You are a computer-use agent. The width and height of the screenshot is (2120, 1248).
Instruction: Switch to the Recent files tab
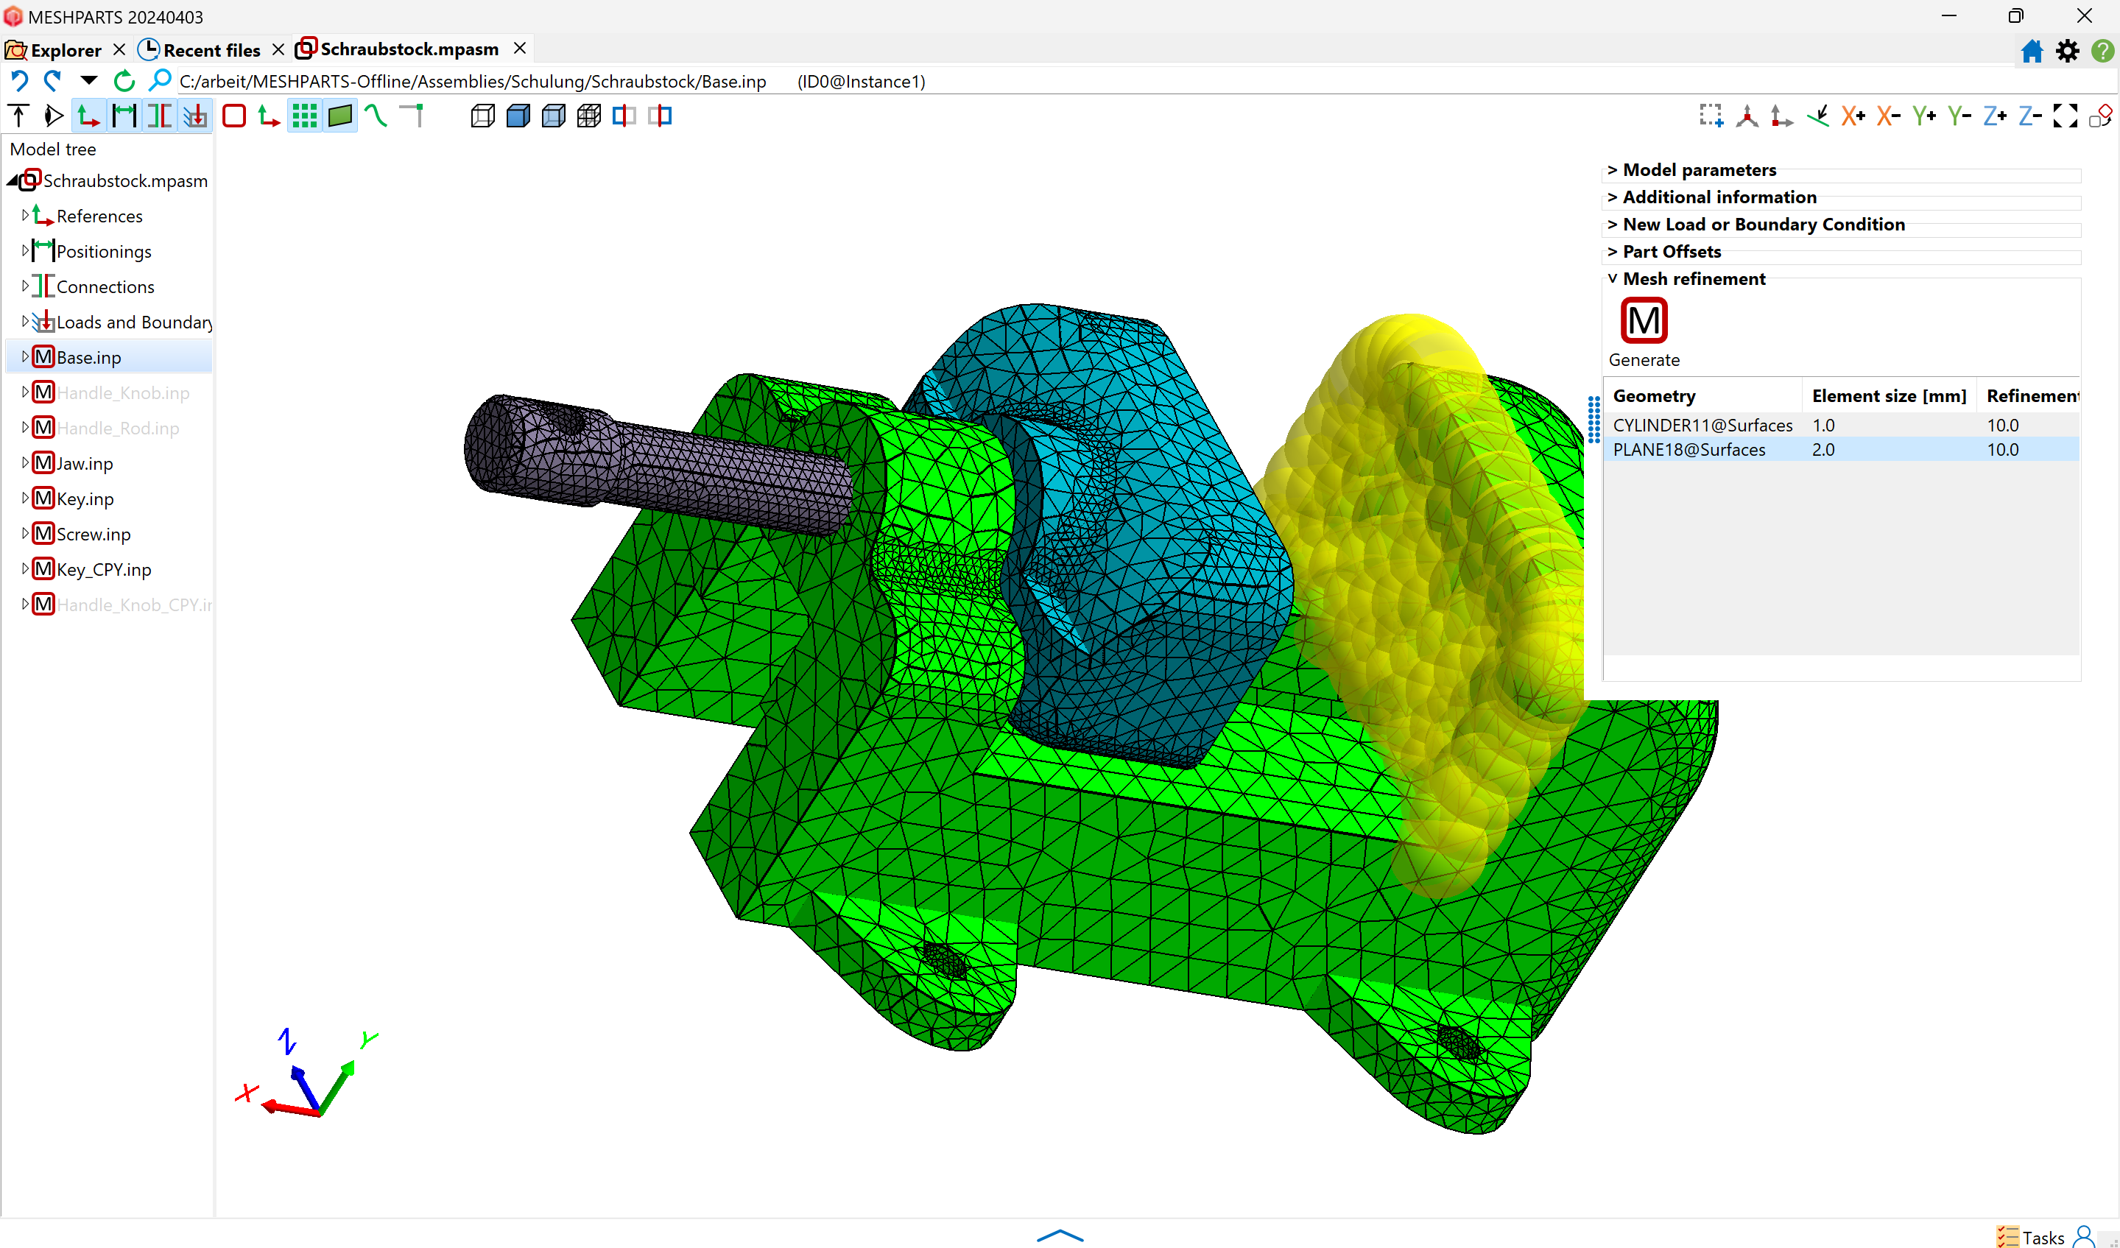[x=200, y=49]
